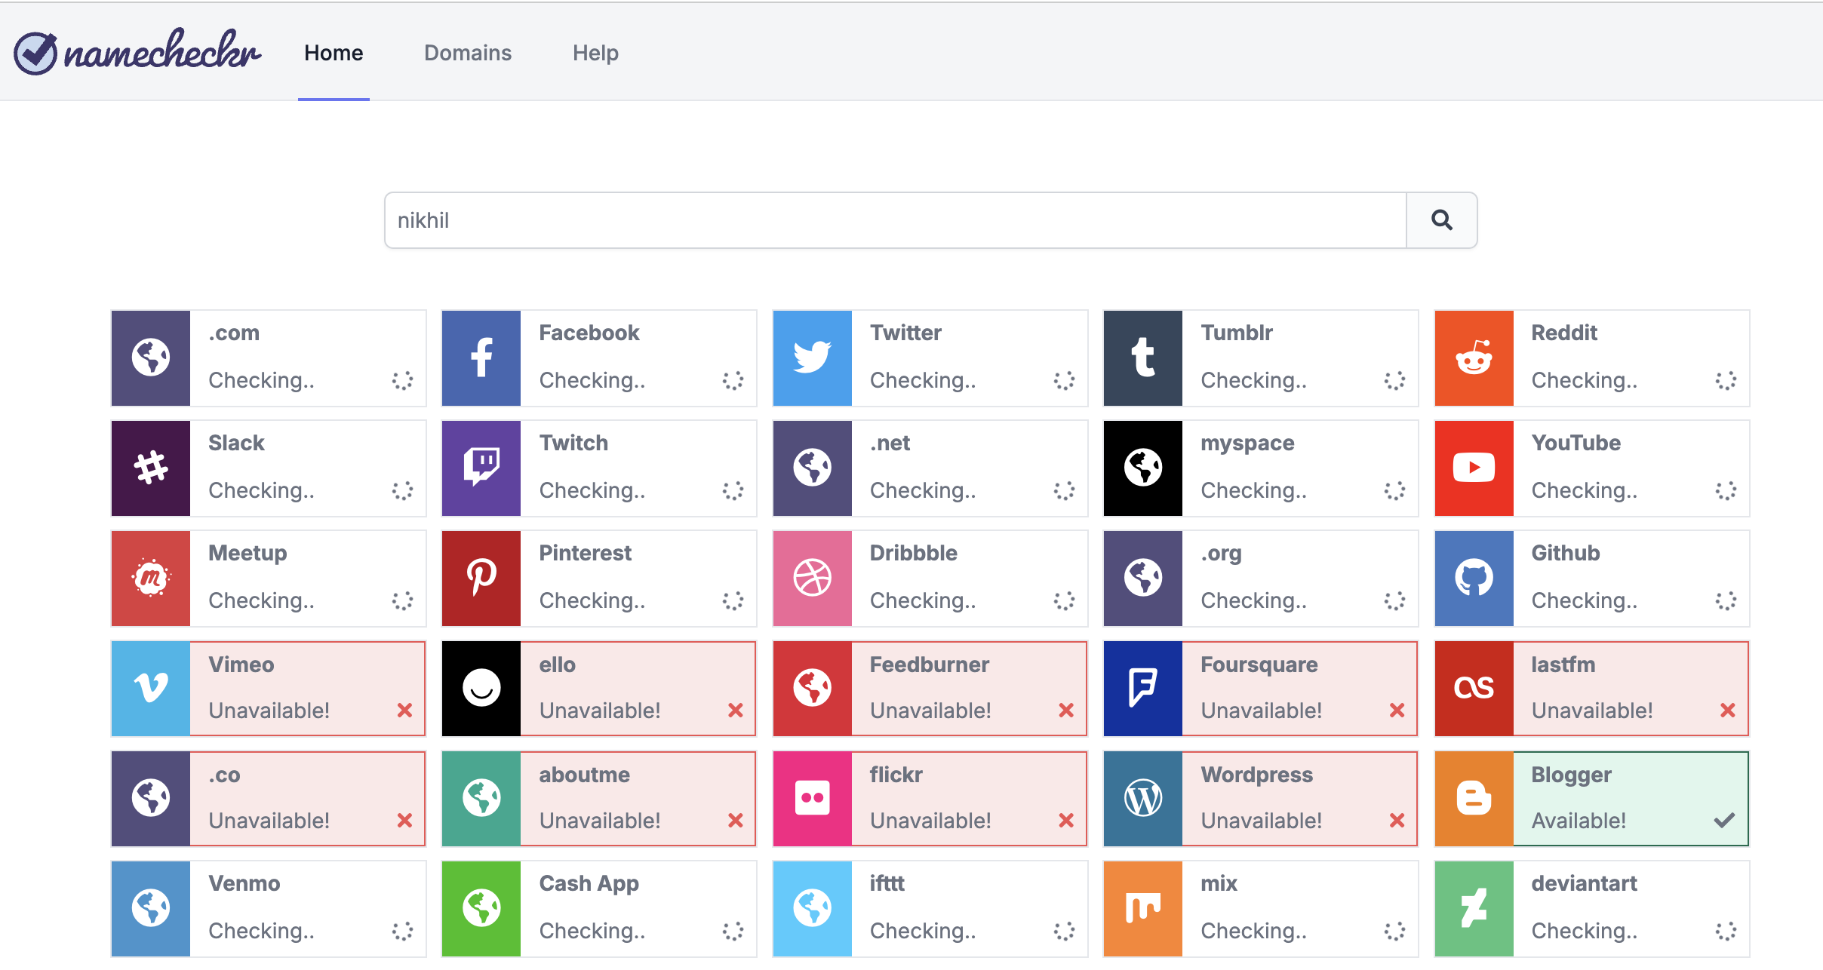
Task: Click the Foursquare icon
Action: tap(1143, 689)
